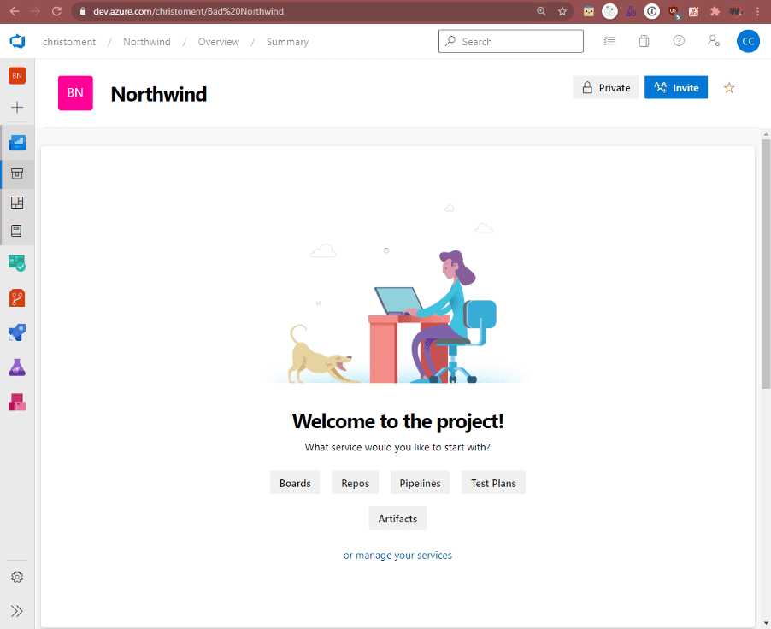Viewport: 771px width, 629px height.
Task: Open the Wiki item in the Overview sidebar
Action: [x=17, y=231]
